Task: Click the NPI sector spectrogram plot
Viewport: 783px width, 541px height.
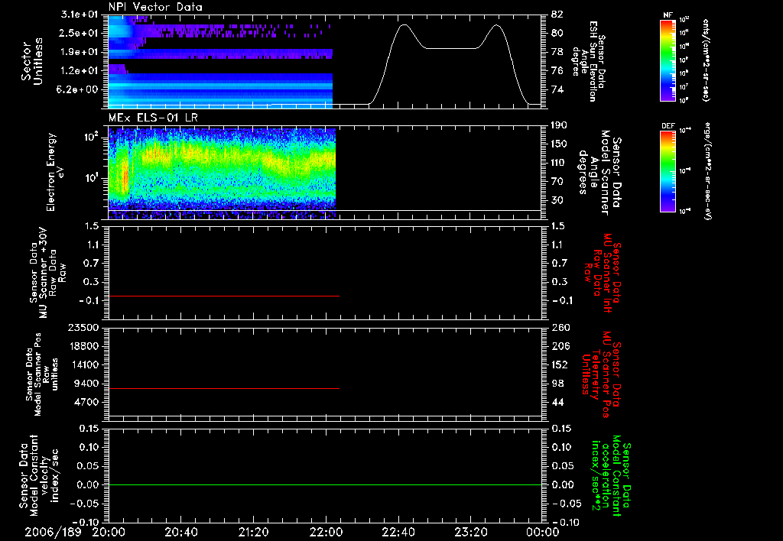Action: coord(220,61)
